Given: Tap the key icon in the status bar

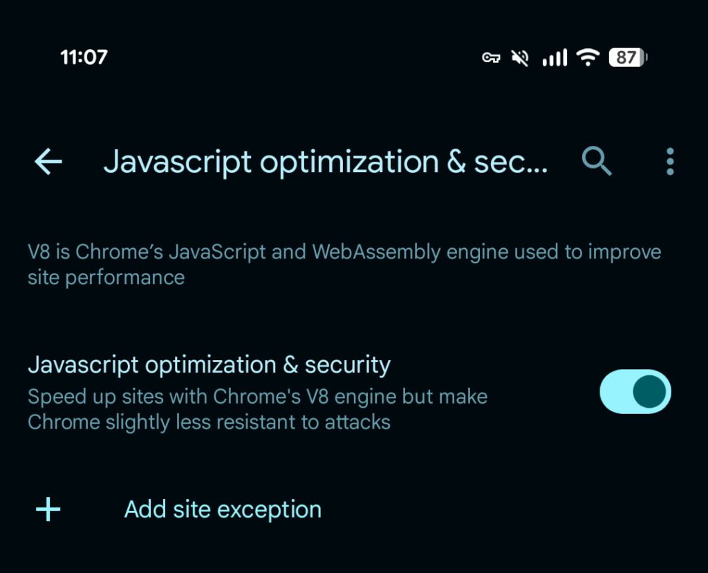Looking at the screenshot, I should point(491,57).
